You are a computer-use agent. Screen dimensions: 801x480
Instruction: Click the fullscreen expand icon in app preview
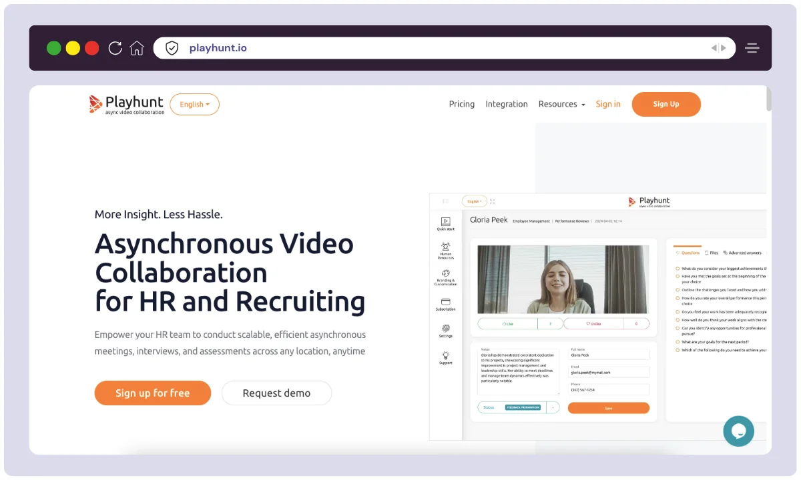493,201
